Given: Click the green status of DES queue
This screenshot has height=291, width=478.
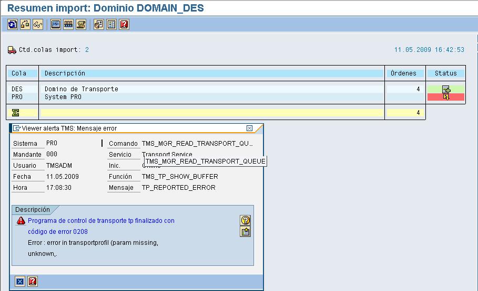Looking at the screenshot, I should [x=445, y=89].
